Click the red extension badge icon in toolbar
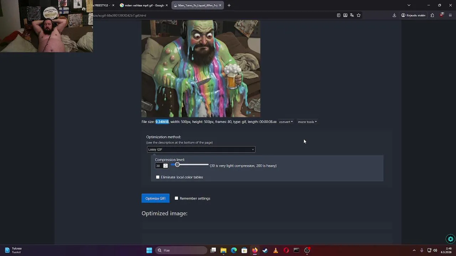This screenshot has height=256, width=456. [442, 15]
